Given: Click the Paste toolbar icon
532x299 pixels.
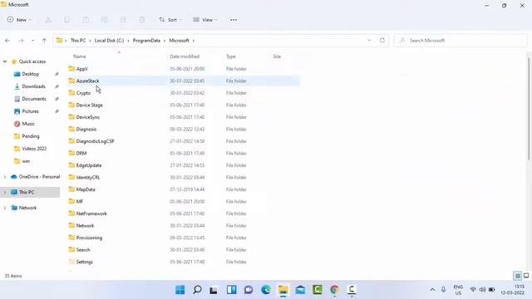Looking at the screenshot, I should pos(86,20).
